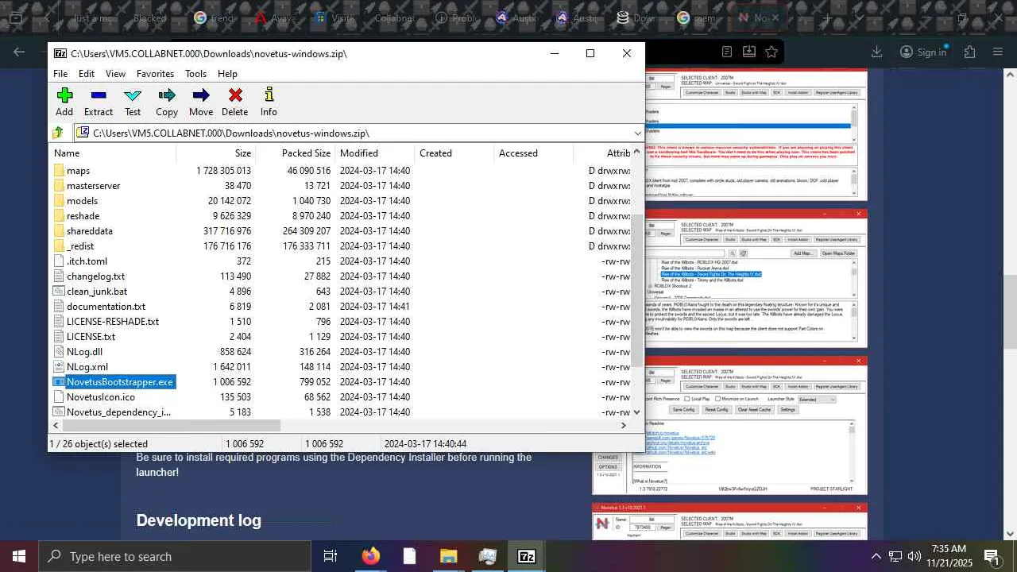Click the horizontal scrollbar right arrow
This screenshot has height=572, width=1017.
click(x=624, y=426)
